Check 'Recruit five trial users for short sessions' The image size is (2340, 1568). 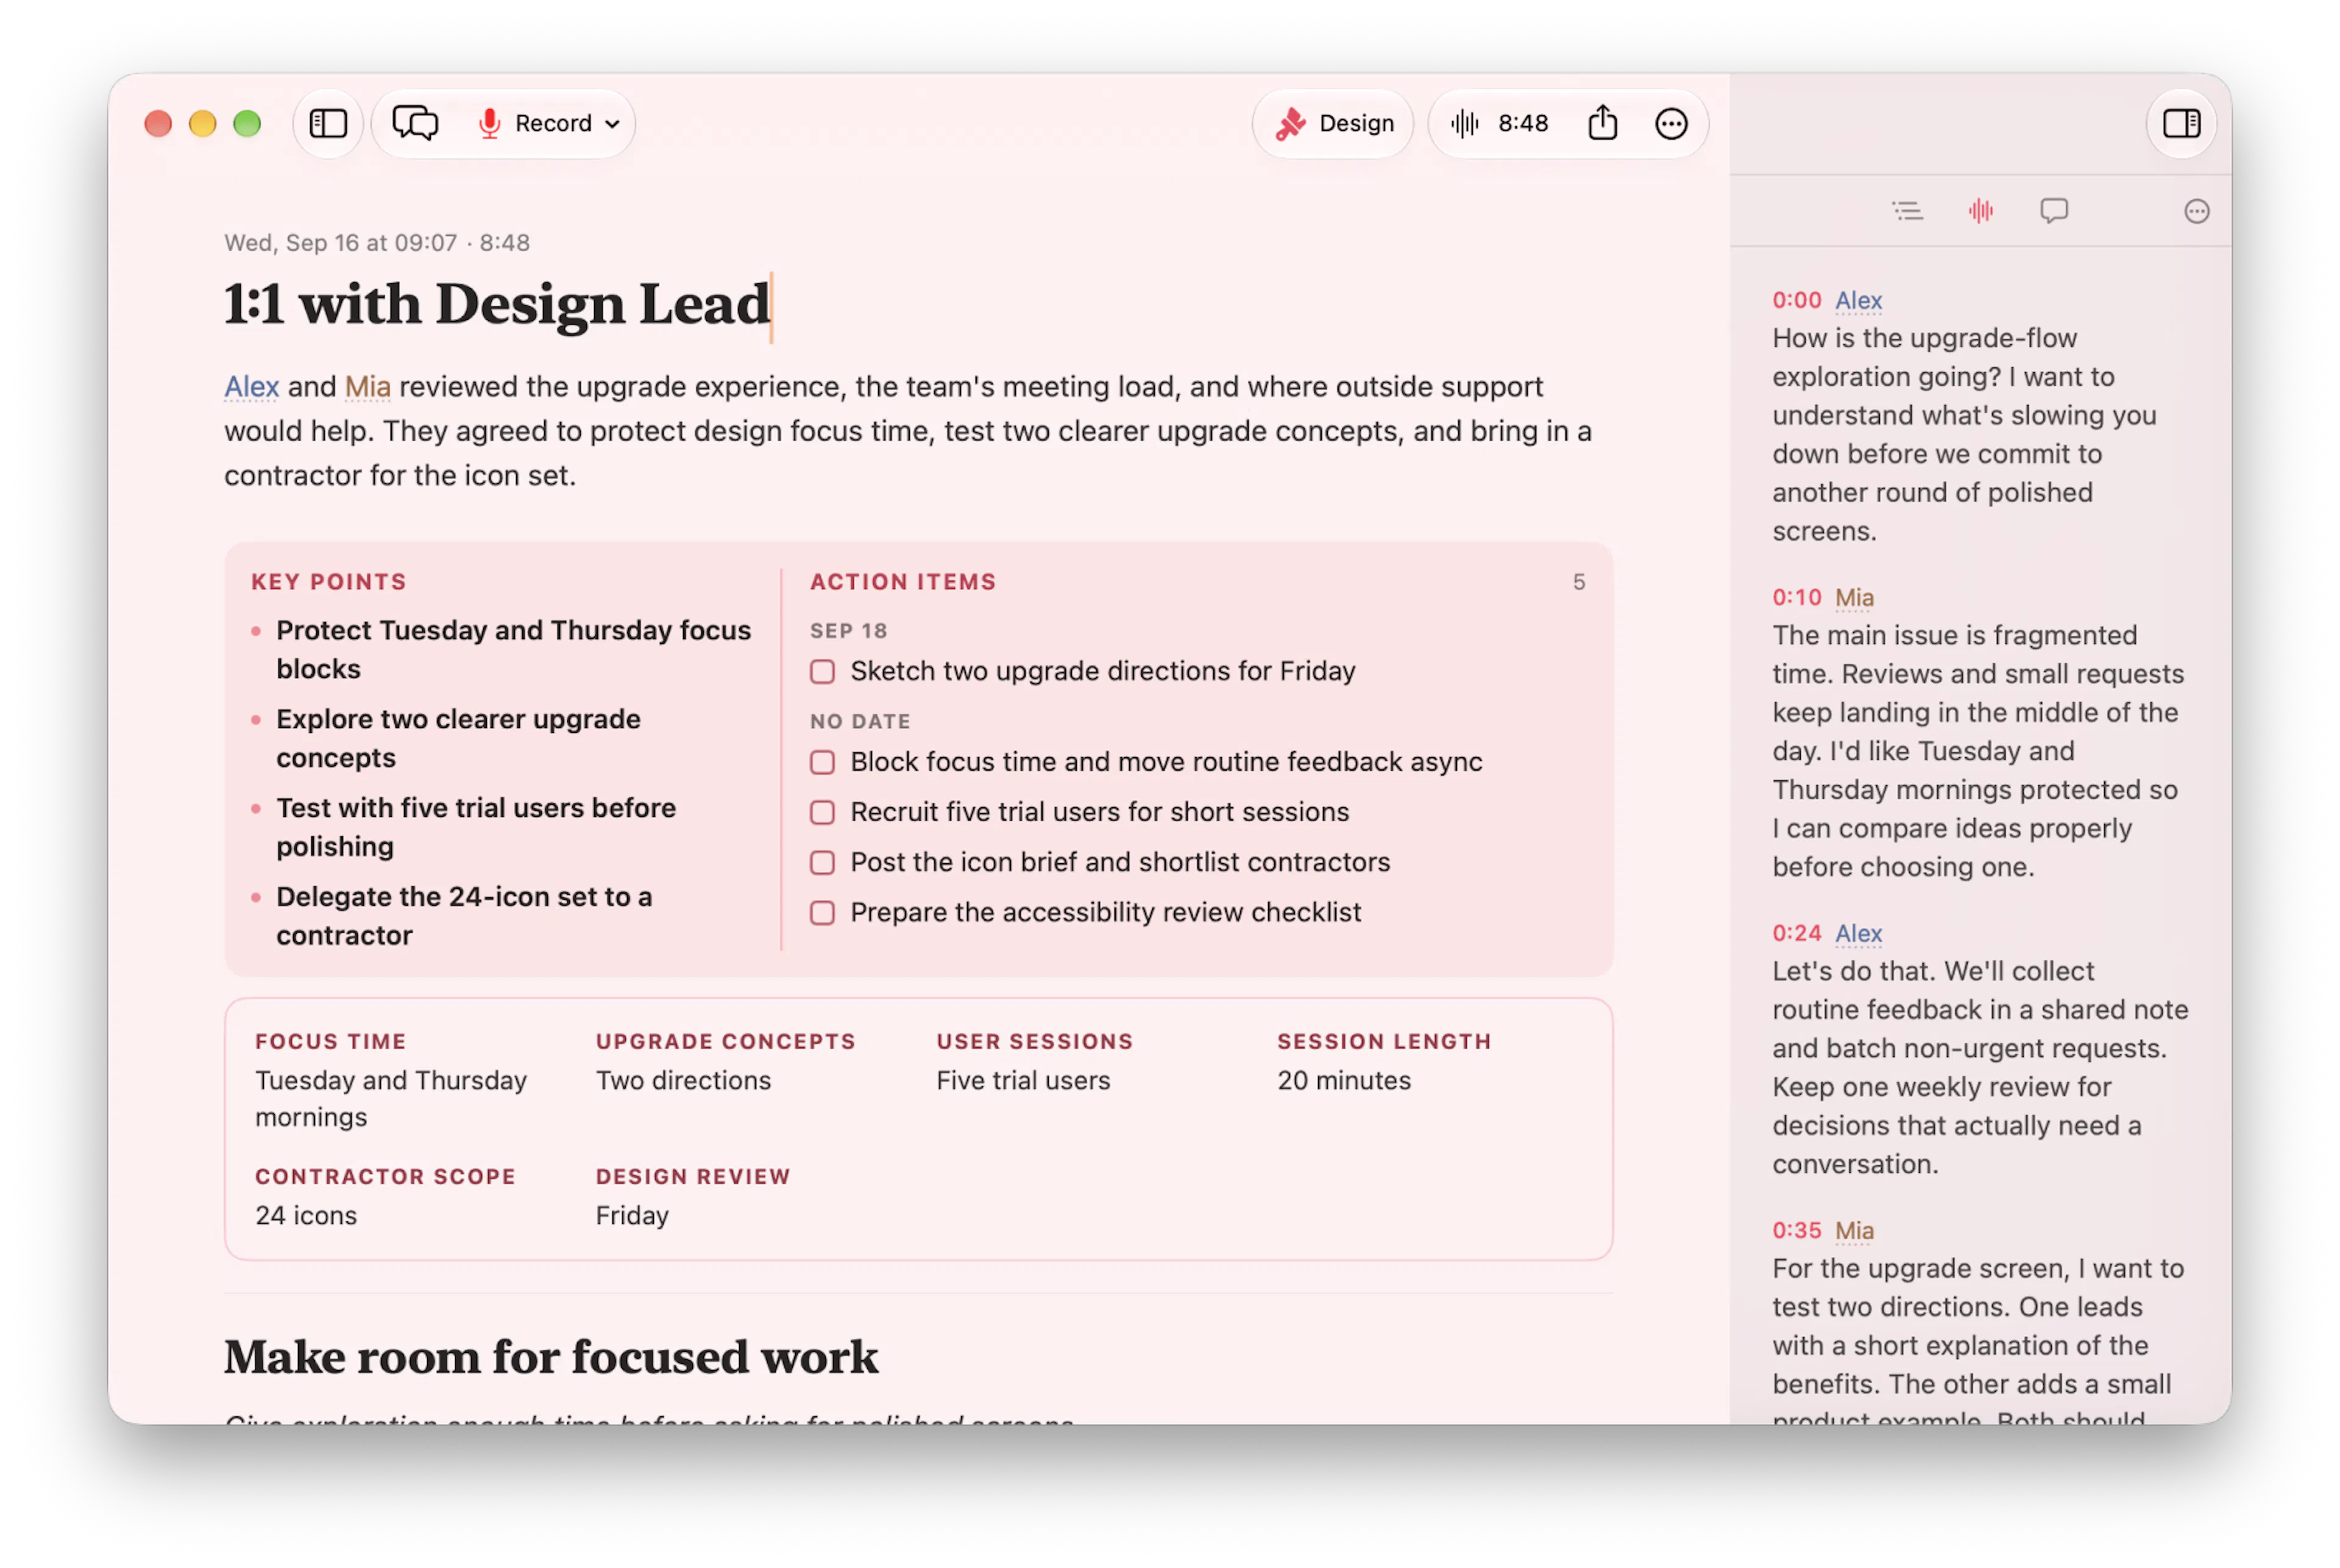tap(822, 812)
